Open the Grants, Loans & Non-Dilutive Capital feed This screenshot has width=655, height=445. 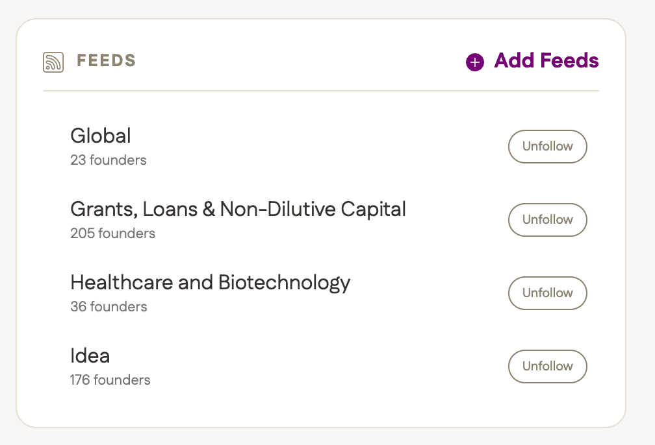tap(238, 209)
